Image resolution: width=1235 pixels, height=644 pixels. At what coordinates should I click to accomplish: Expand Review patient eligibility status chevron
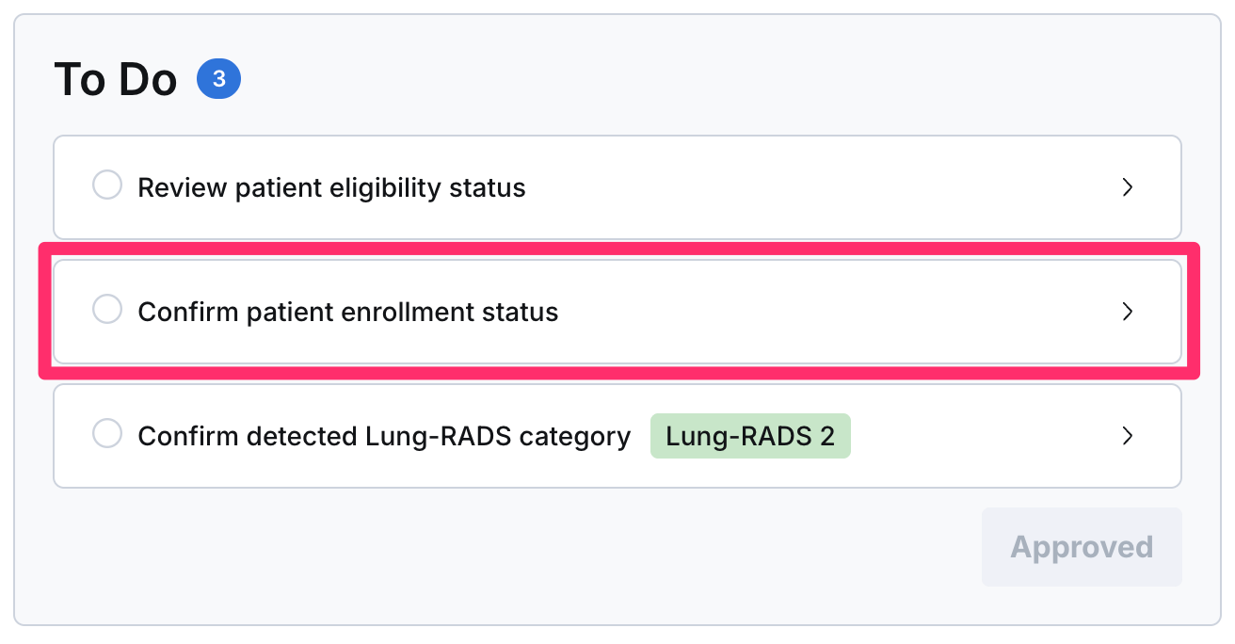pos(1128,187)
